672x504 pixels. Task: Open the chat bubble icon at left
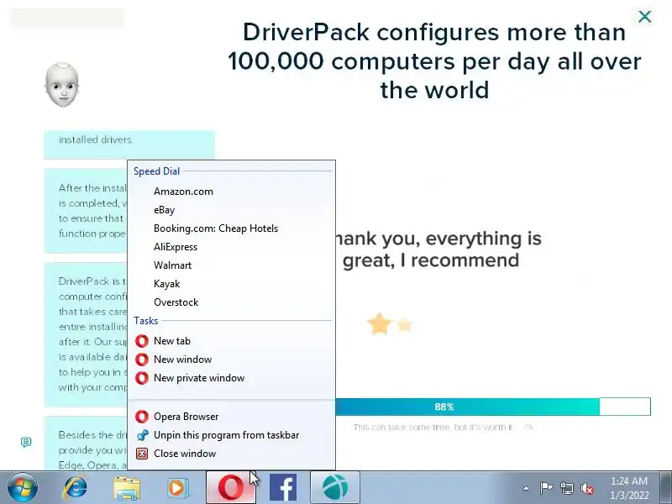(26, 442)
